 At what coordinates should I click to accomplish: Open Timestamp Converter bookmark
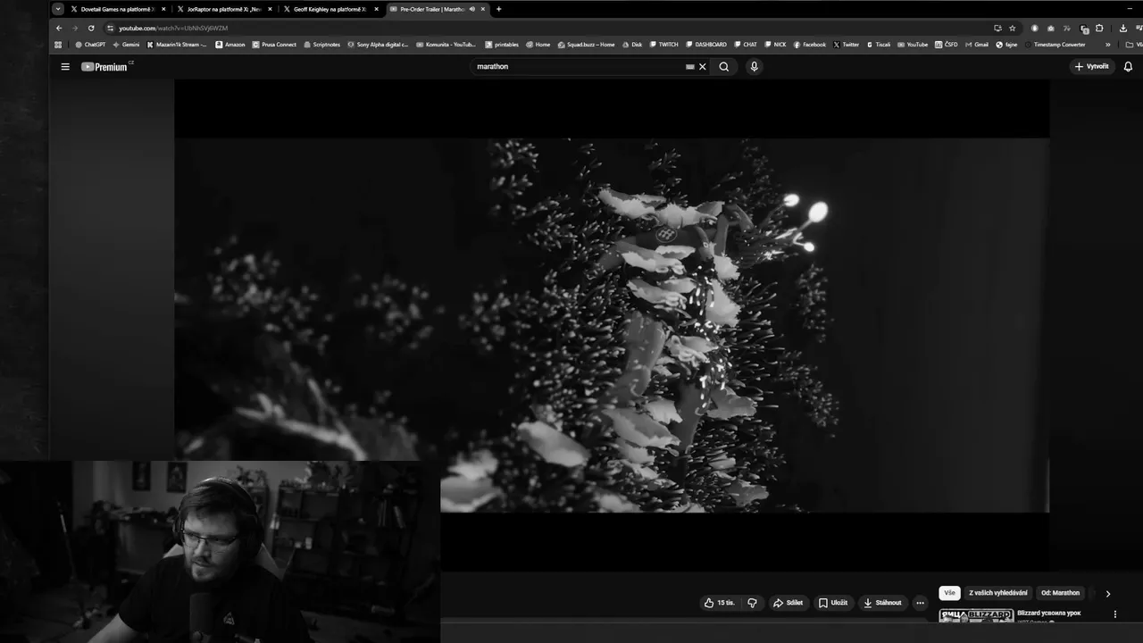point(1055,45)
